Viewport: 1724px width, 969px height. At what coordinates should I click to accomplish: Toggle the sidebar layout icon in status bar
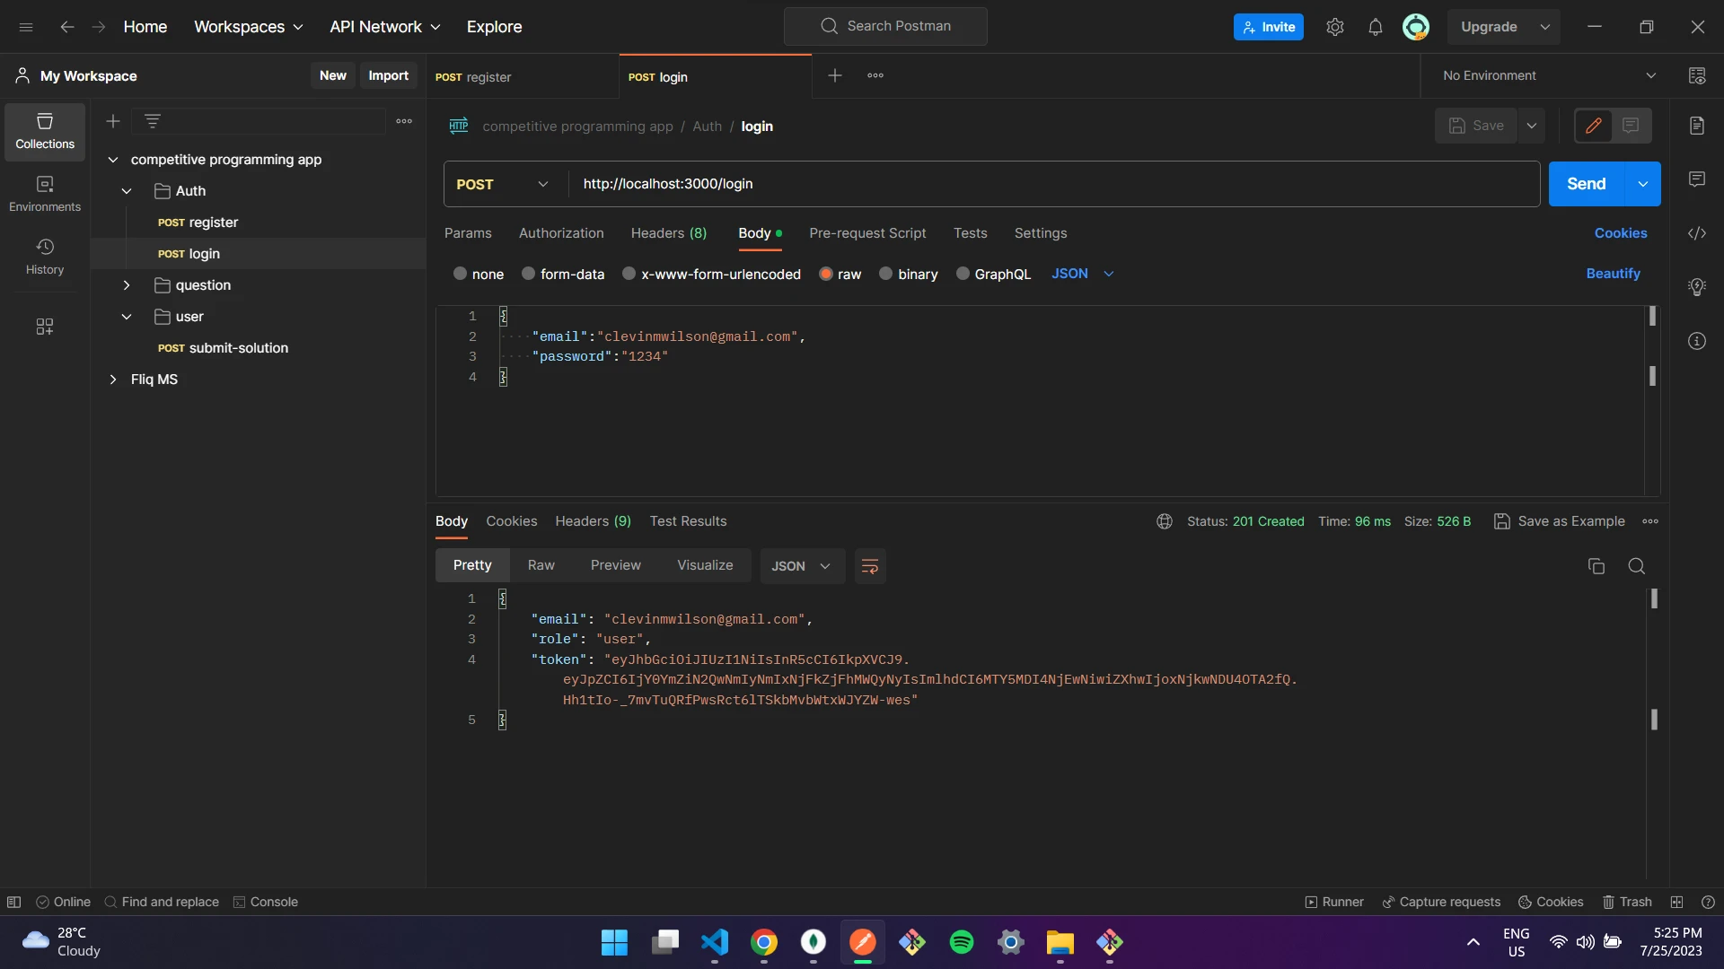coord(13,902)
